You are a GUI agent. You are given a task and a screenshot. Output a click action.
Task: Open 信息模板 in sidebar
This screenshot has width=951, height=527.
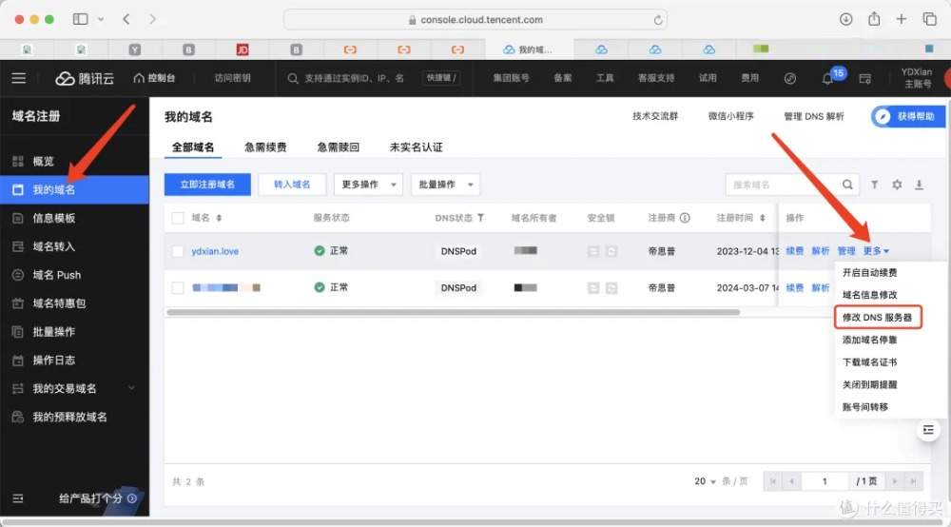74,219
